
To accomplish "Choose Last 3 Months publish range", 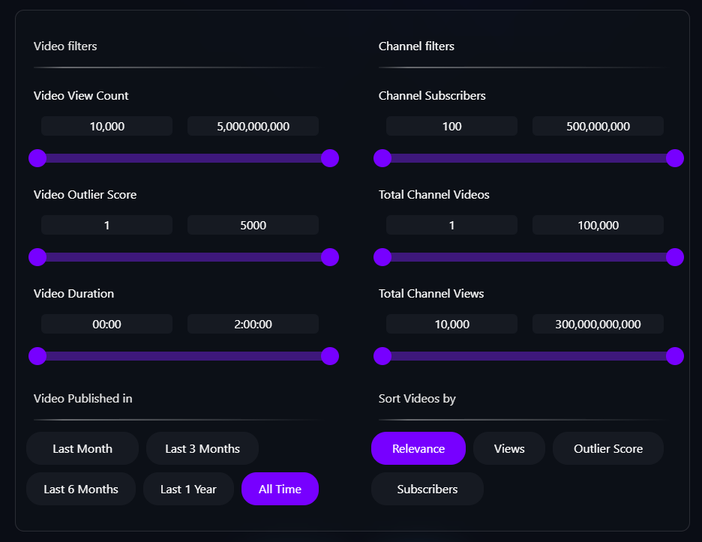I will click(202, 448).
